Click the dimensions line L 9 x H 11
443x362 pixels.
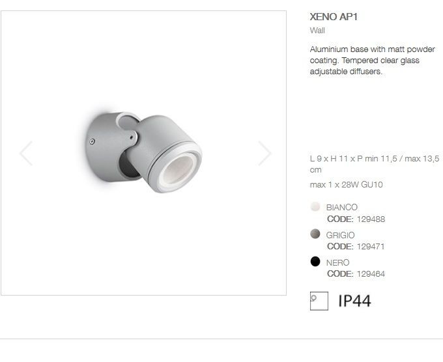pyautogui.click(x=375, y=164)
